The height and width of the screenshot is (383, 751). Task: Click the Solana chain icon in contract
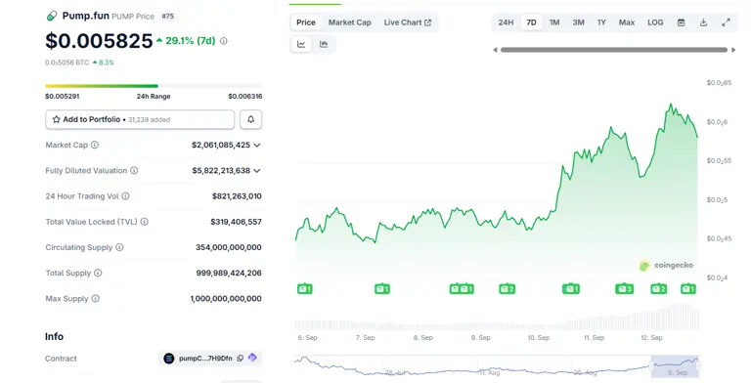click(168, 359)
